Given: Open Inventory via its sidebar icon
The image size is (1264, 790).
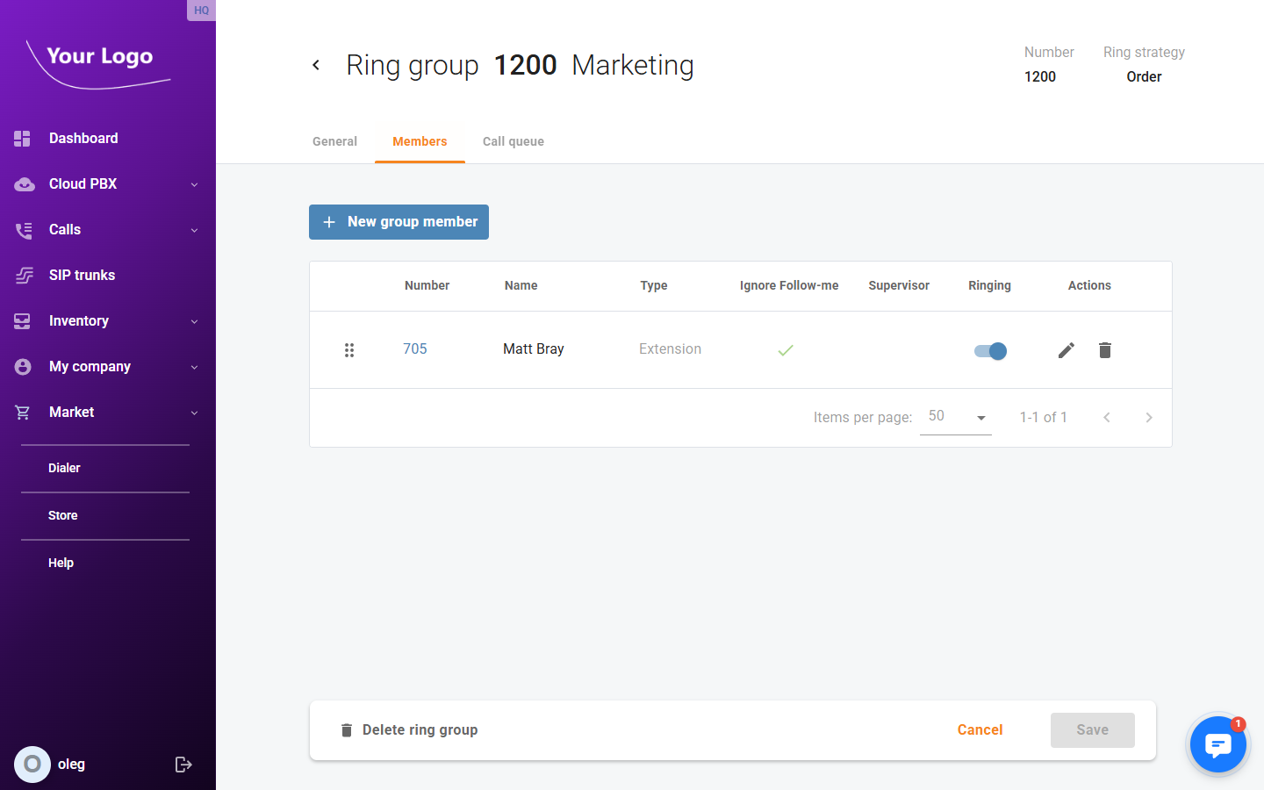Looking at the screenshot, I should coord(24,320).
